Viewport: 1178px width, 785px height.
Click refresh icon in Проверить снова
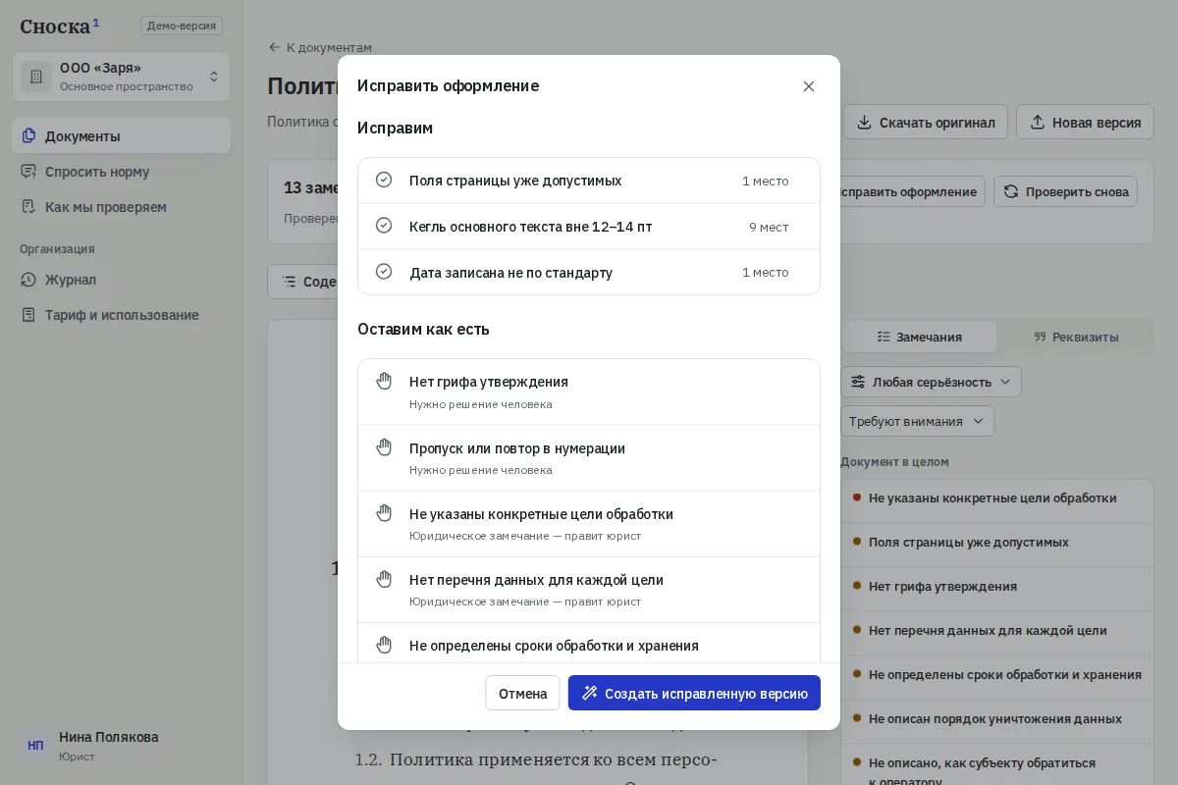(1011, 191)
